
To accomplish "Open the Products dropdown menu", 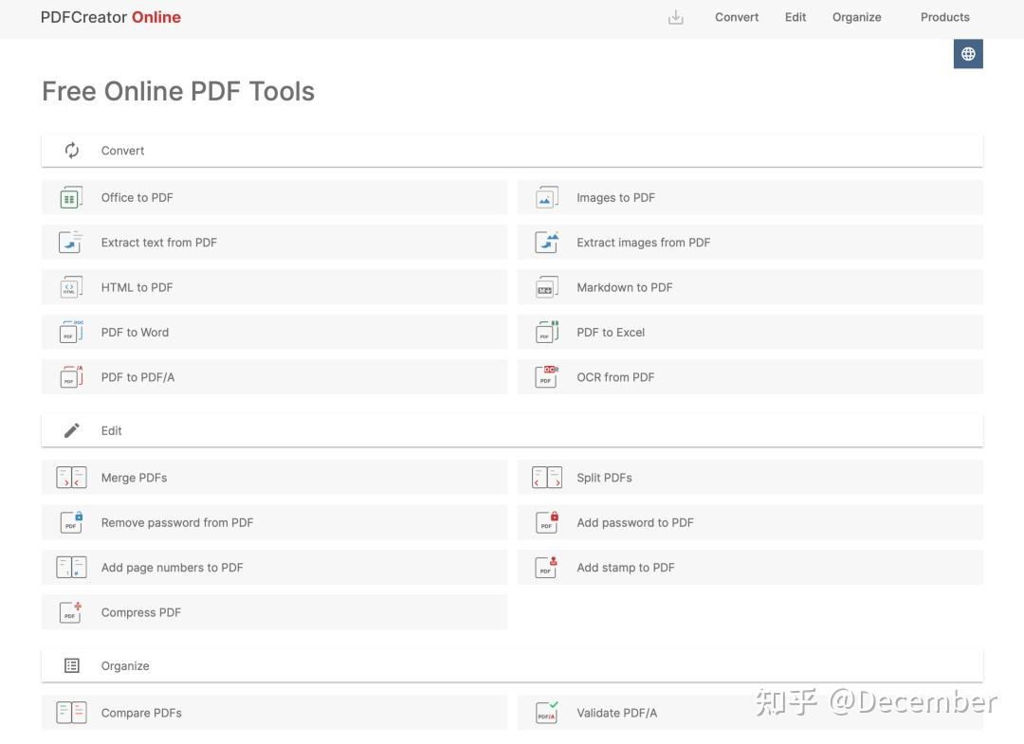I will [x=944, y=17].
